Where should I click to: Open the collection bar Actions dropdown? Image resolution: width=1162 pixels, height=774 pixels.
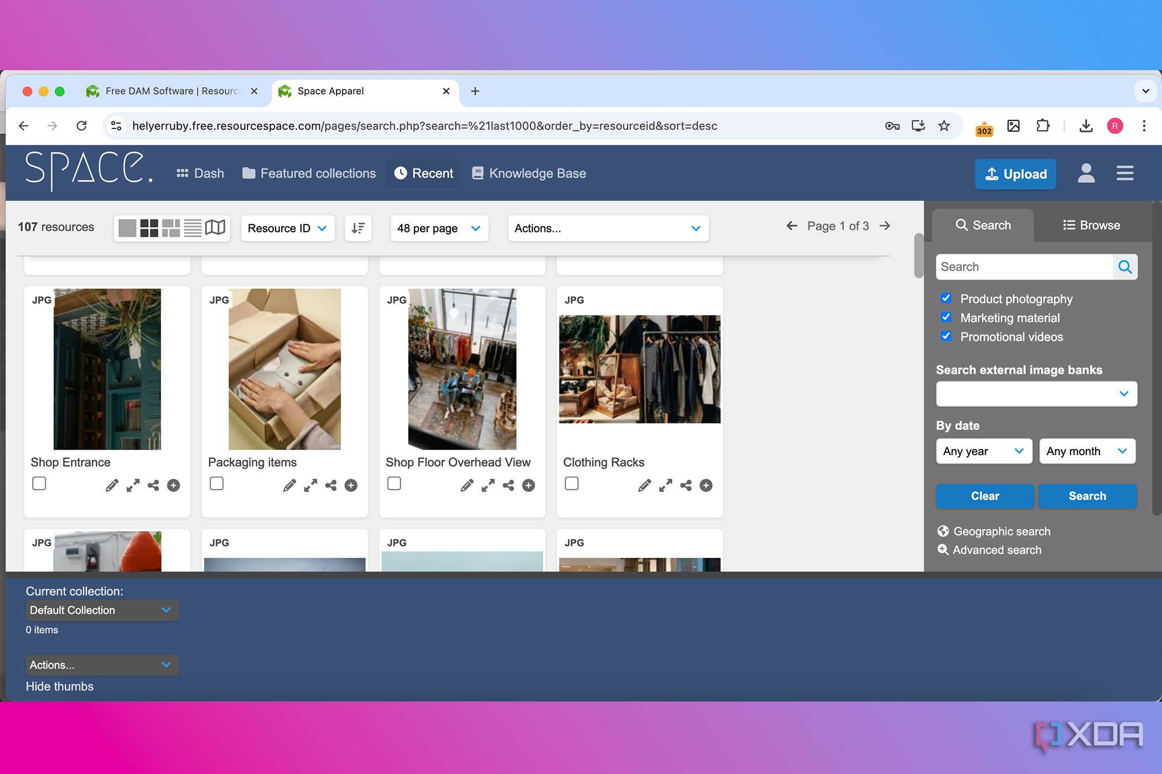[102, 665]
